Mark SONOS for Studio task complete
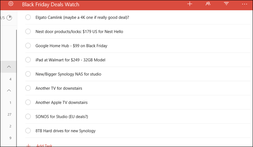 pyautogui.click(x=28, y=116)
